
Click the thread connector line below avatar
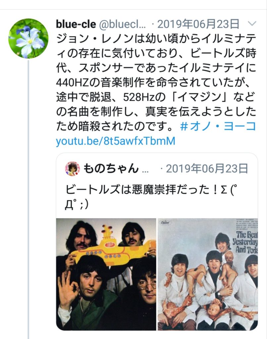click(28, 199)
